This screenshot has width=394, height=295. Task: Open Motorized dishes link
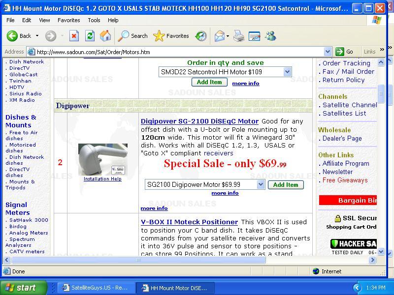[21, 148]
